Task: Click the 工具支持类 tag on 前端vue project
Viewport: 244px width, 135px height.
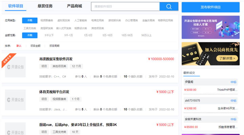Action: click(59, 132)
